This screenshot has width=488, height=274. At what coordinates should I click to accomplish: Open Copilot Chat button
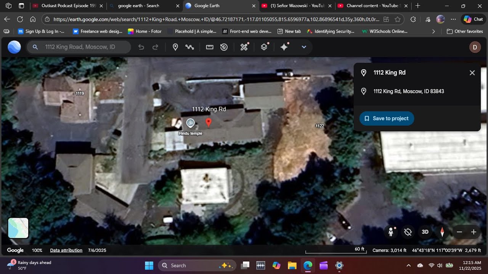point(473,19)
